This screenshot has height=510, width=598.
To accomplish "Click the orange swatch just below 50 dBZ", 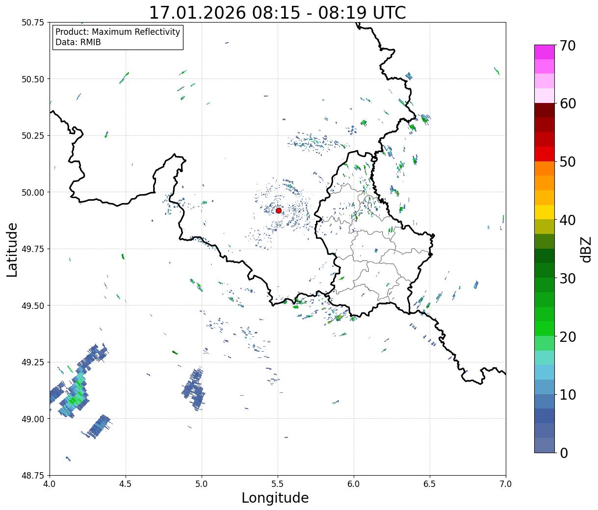I will click(x=545, y=169).
